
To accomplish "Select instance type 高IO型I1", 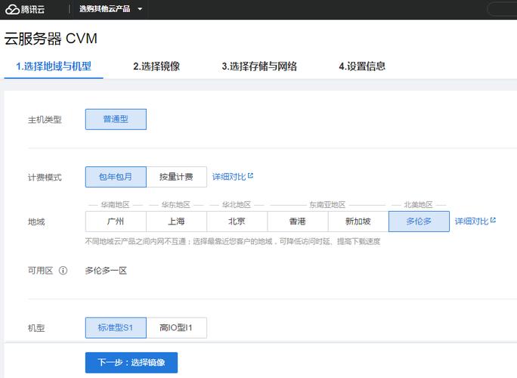I will click(x=176, y=328).
